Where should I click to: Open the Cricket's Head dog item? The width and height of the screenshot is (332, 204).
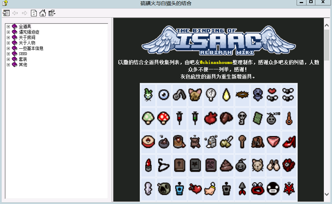pyautogui.click(x=195, y=95)
